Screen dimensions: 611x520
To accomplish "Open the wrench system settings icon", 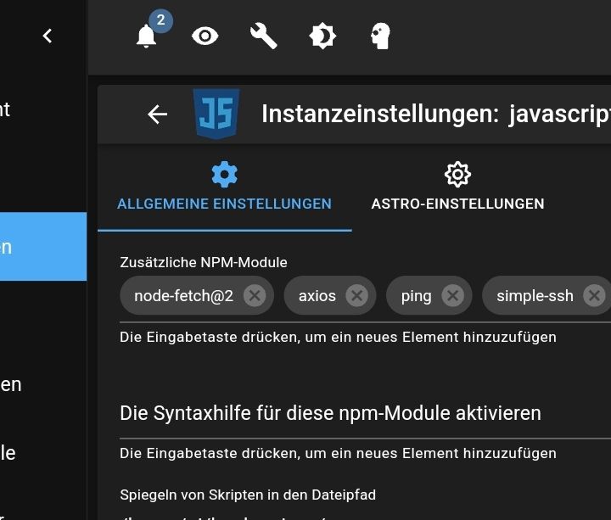I will tap(264, 36).
